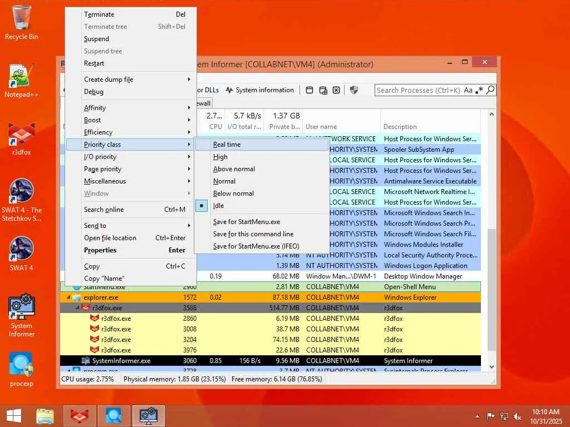Choose Save for this command line
570x427 pixels.
[x=262, y=234]
